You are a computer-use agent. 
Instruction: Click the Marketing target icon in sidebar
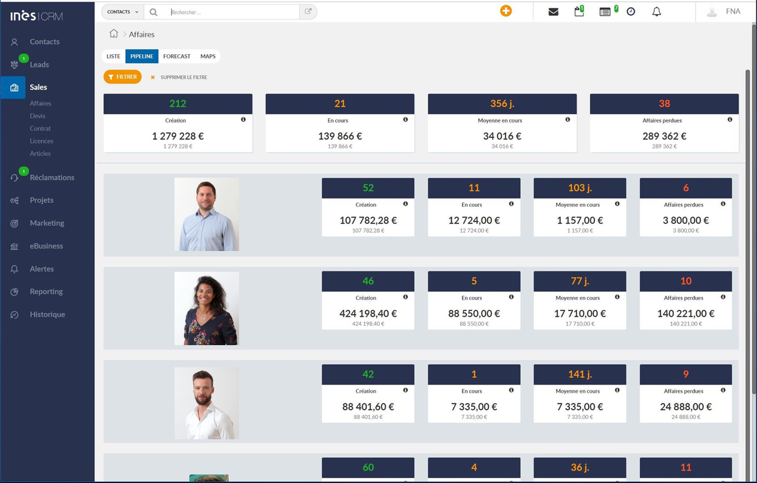pos(15,223)
